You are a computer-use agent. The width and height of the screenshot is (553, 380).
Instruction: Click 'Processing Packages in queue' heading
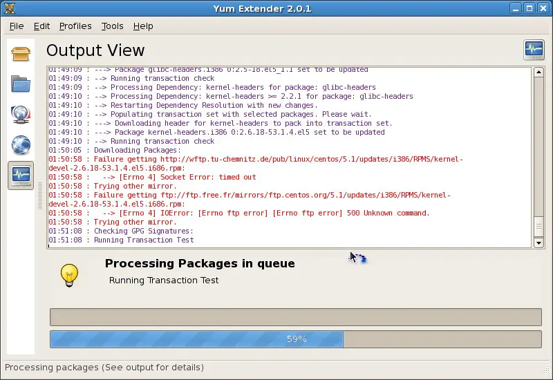click(200, 263)
